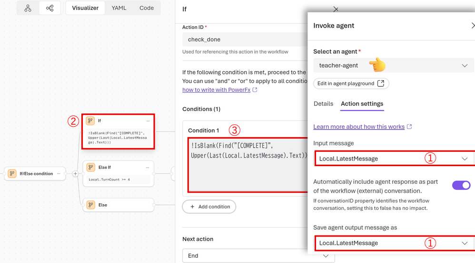Open the Else If node three-dot menu

pyautogui.click(x=148, y=168)
